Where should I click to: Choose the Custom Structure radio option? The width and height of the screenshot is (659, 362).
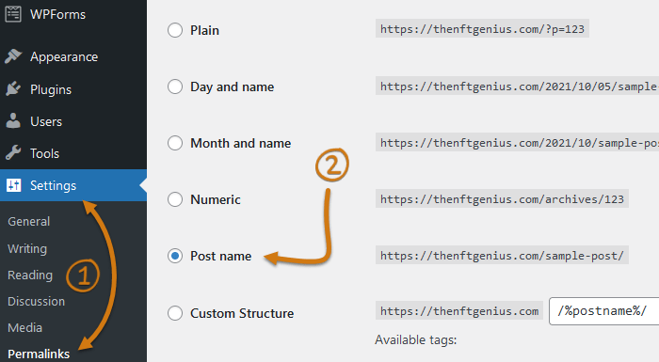tap(175, 313)
